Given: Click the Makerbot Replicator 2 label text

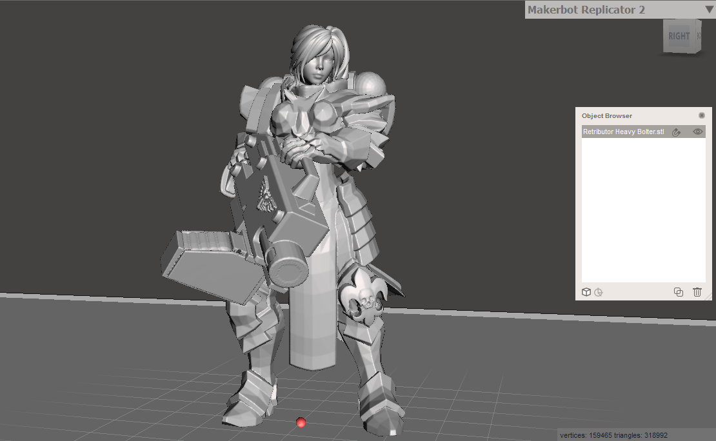Looking at the screenshot, I should (x=586, y=10).
